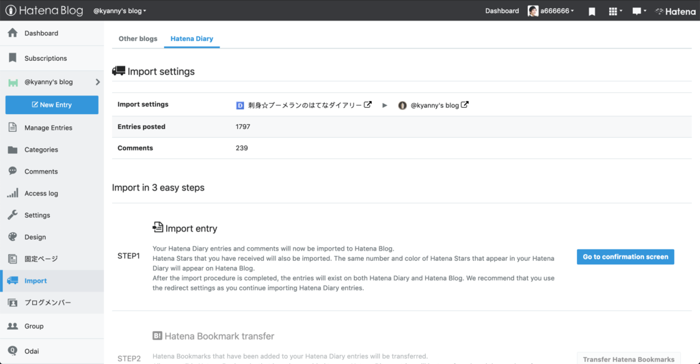Click Go to confirmation screen button
This screenshot has height=364, width=700.
625,257
